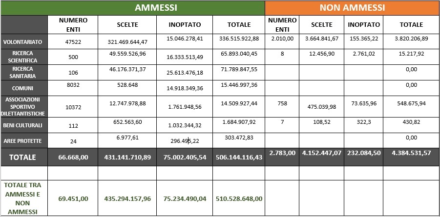Select the cell showing 69.451,00

tap(73, 199)
